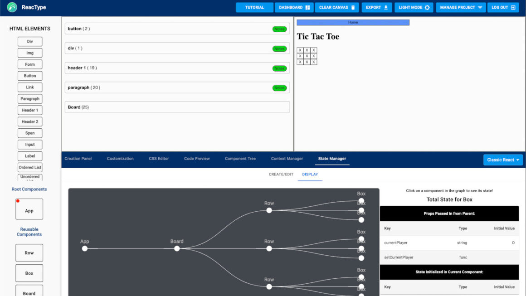Switch to the Component Tree tab
The image size is (526, 296).
pos(240,159)
